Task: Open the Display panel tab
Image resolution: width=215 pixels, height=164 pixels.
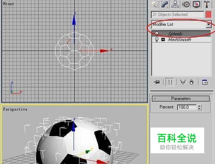Action: (197, 4)
